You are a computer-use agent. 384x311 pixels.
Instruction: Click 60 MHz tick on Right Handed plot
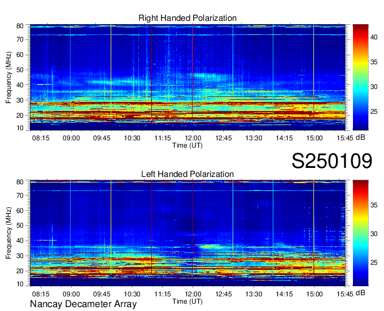click(20, 55)
